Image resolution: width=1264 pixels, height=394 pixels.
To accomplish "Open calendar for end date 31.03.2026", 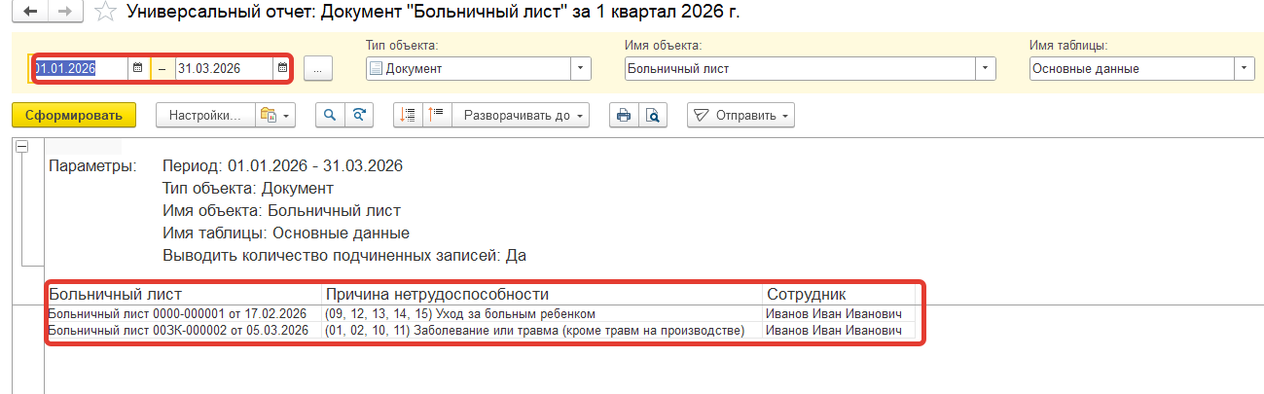I will pyautogui.click(x=281, y=68).
